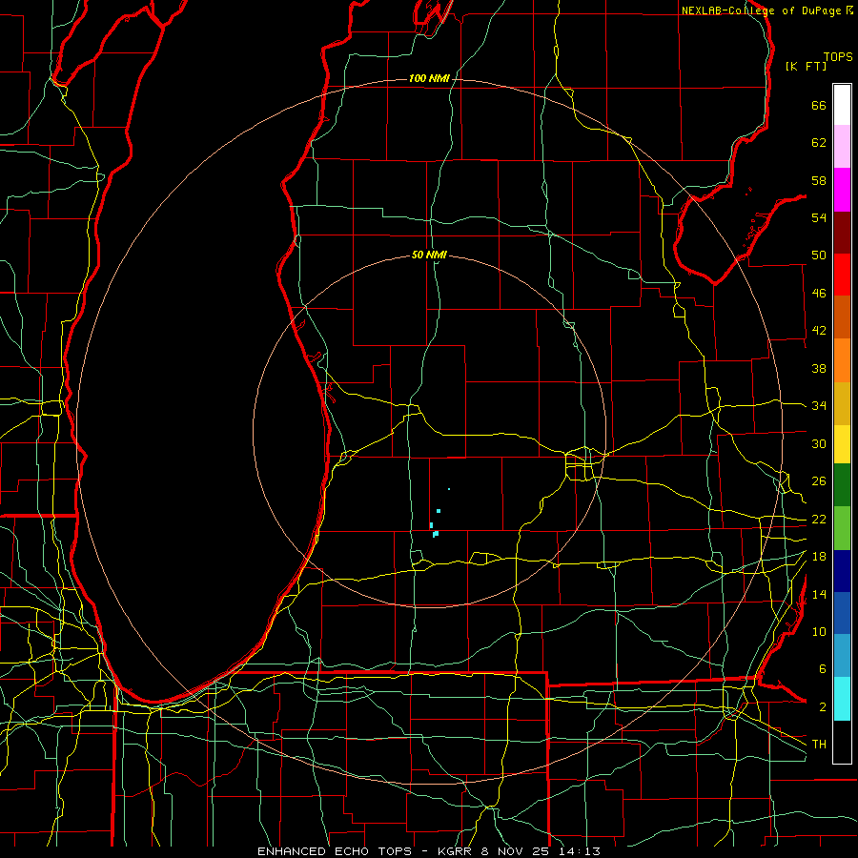
Task: Click the 100 NMI range ring label
Action: pyautogui.click(x=429, y=79)
